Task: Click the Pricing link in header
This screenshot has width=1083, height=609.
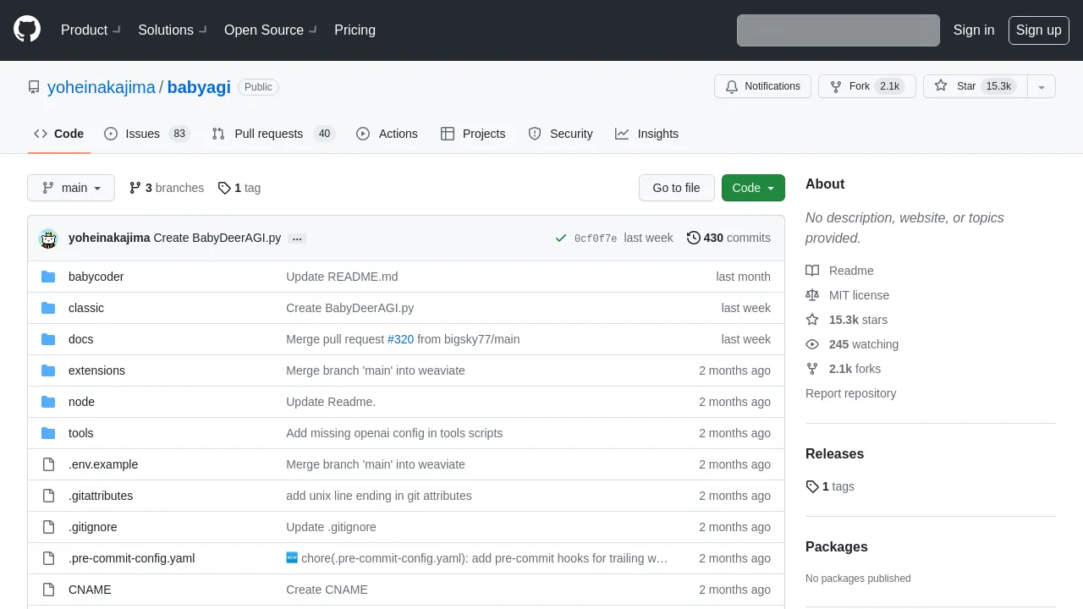Action: click(x=355, y=30)
